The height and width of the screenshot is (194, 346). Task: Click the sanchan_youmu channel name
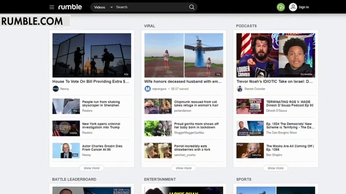(x=185, y=155)
